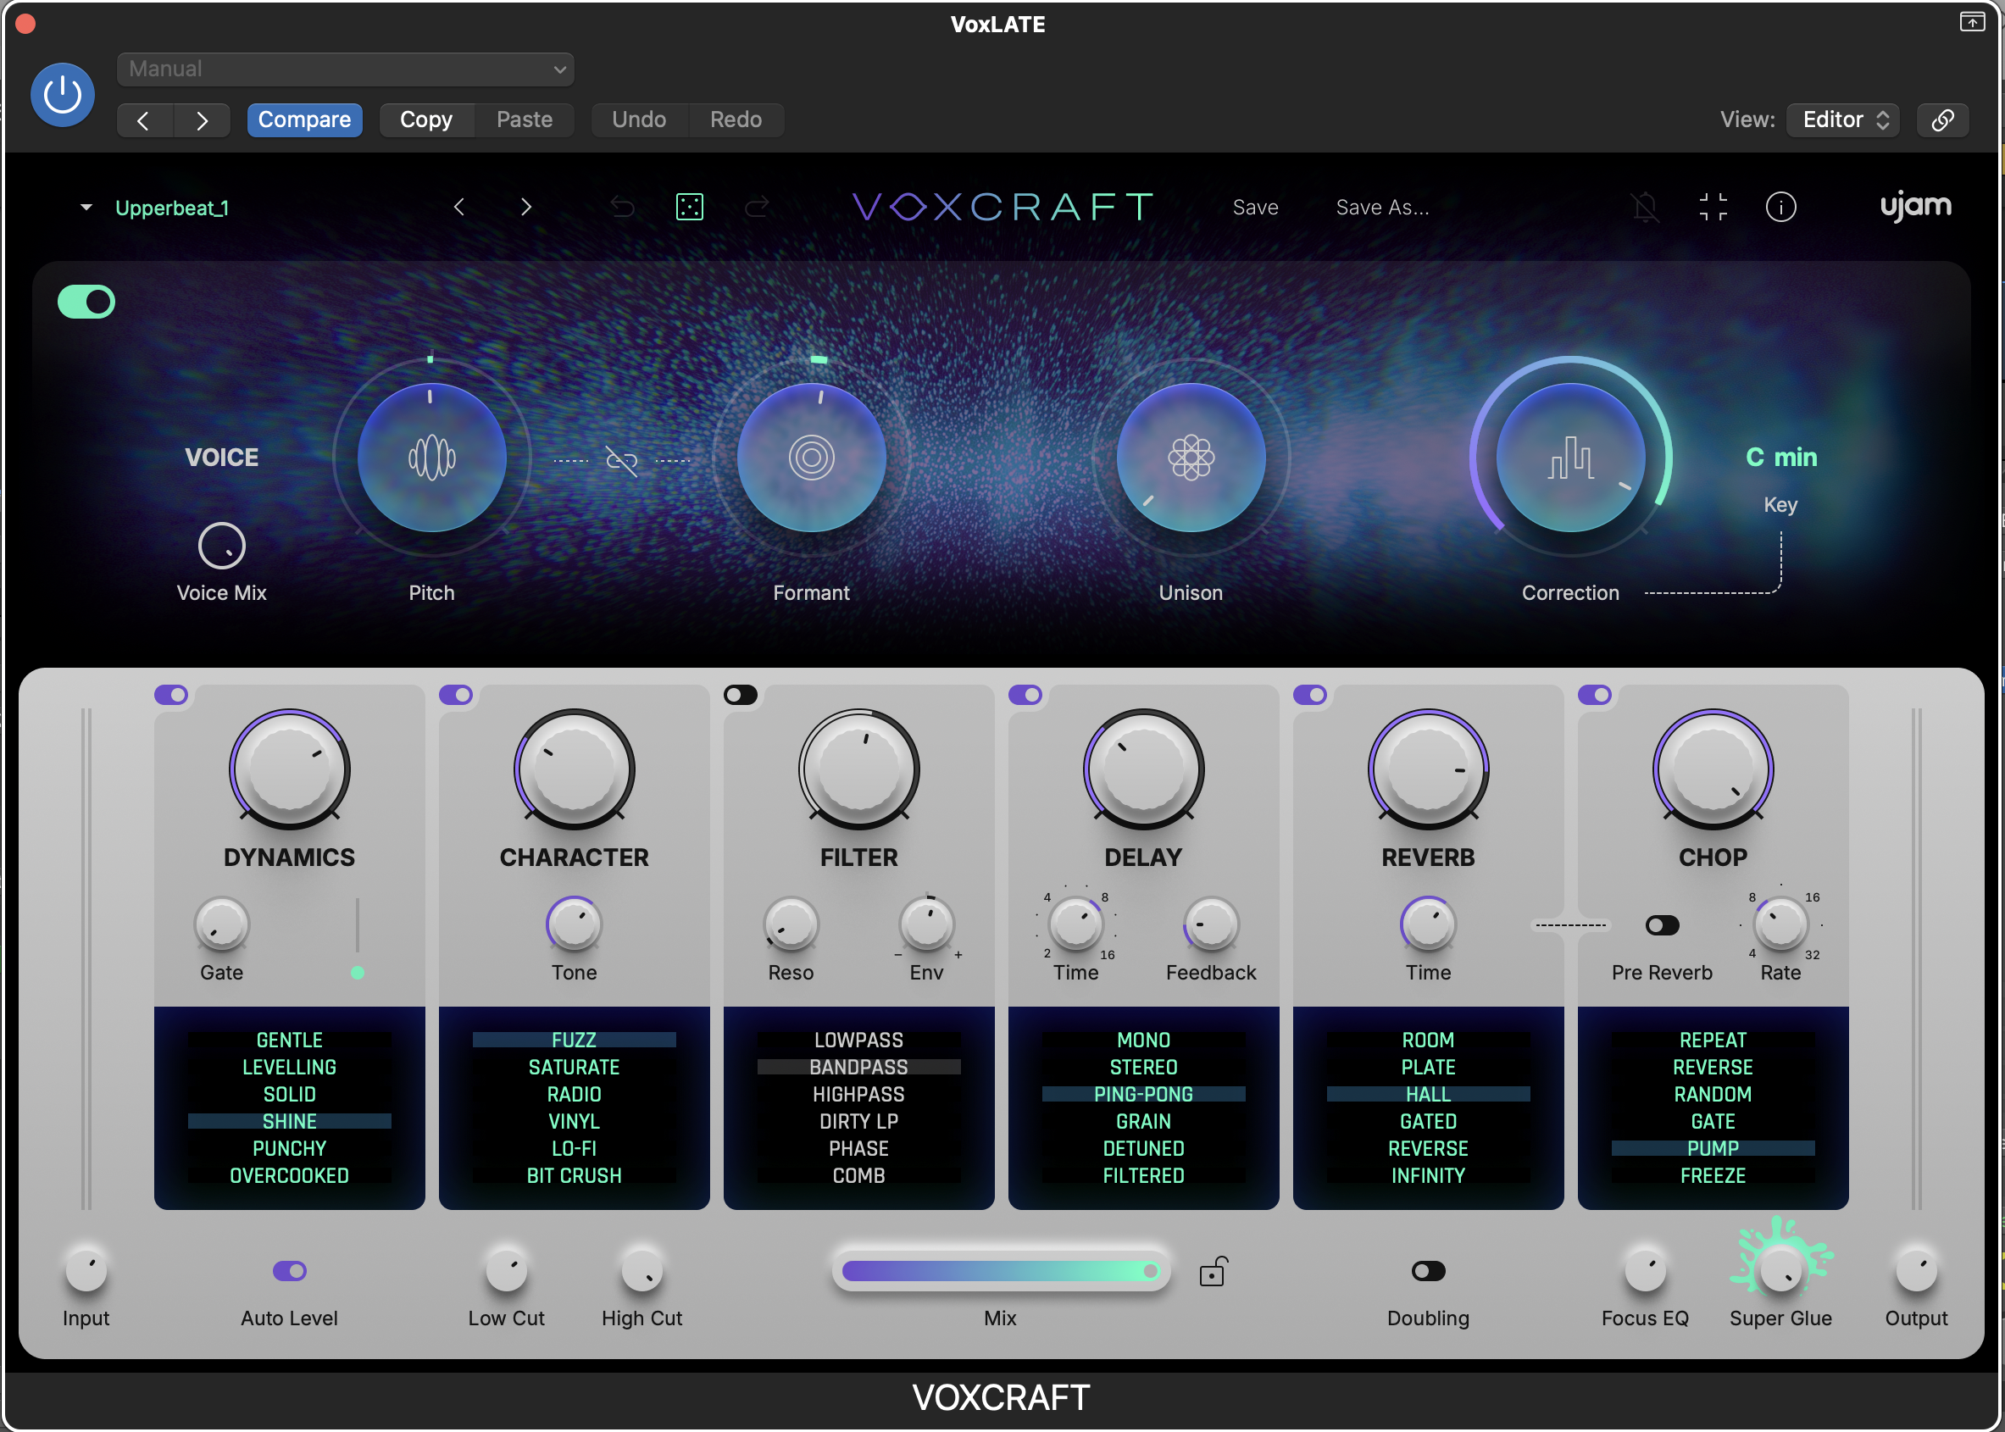Viewport: 2005px width, 1432px height.
Task: Select SHINE dynamics mode
Action: coord(289,1122)
